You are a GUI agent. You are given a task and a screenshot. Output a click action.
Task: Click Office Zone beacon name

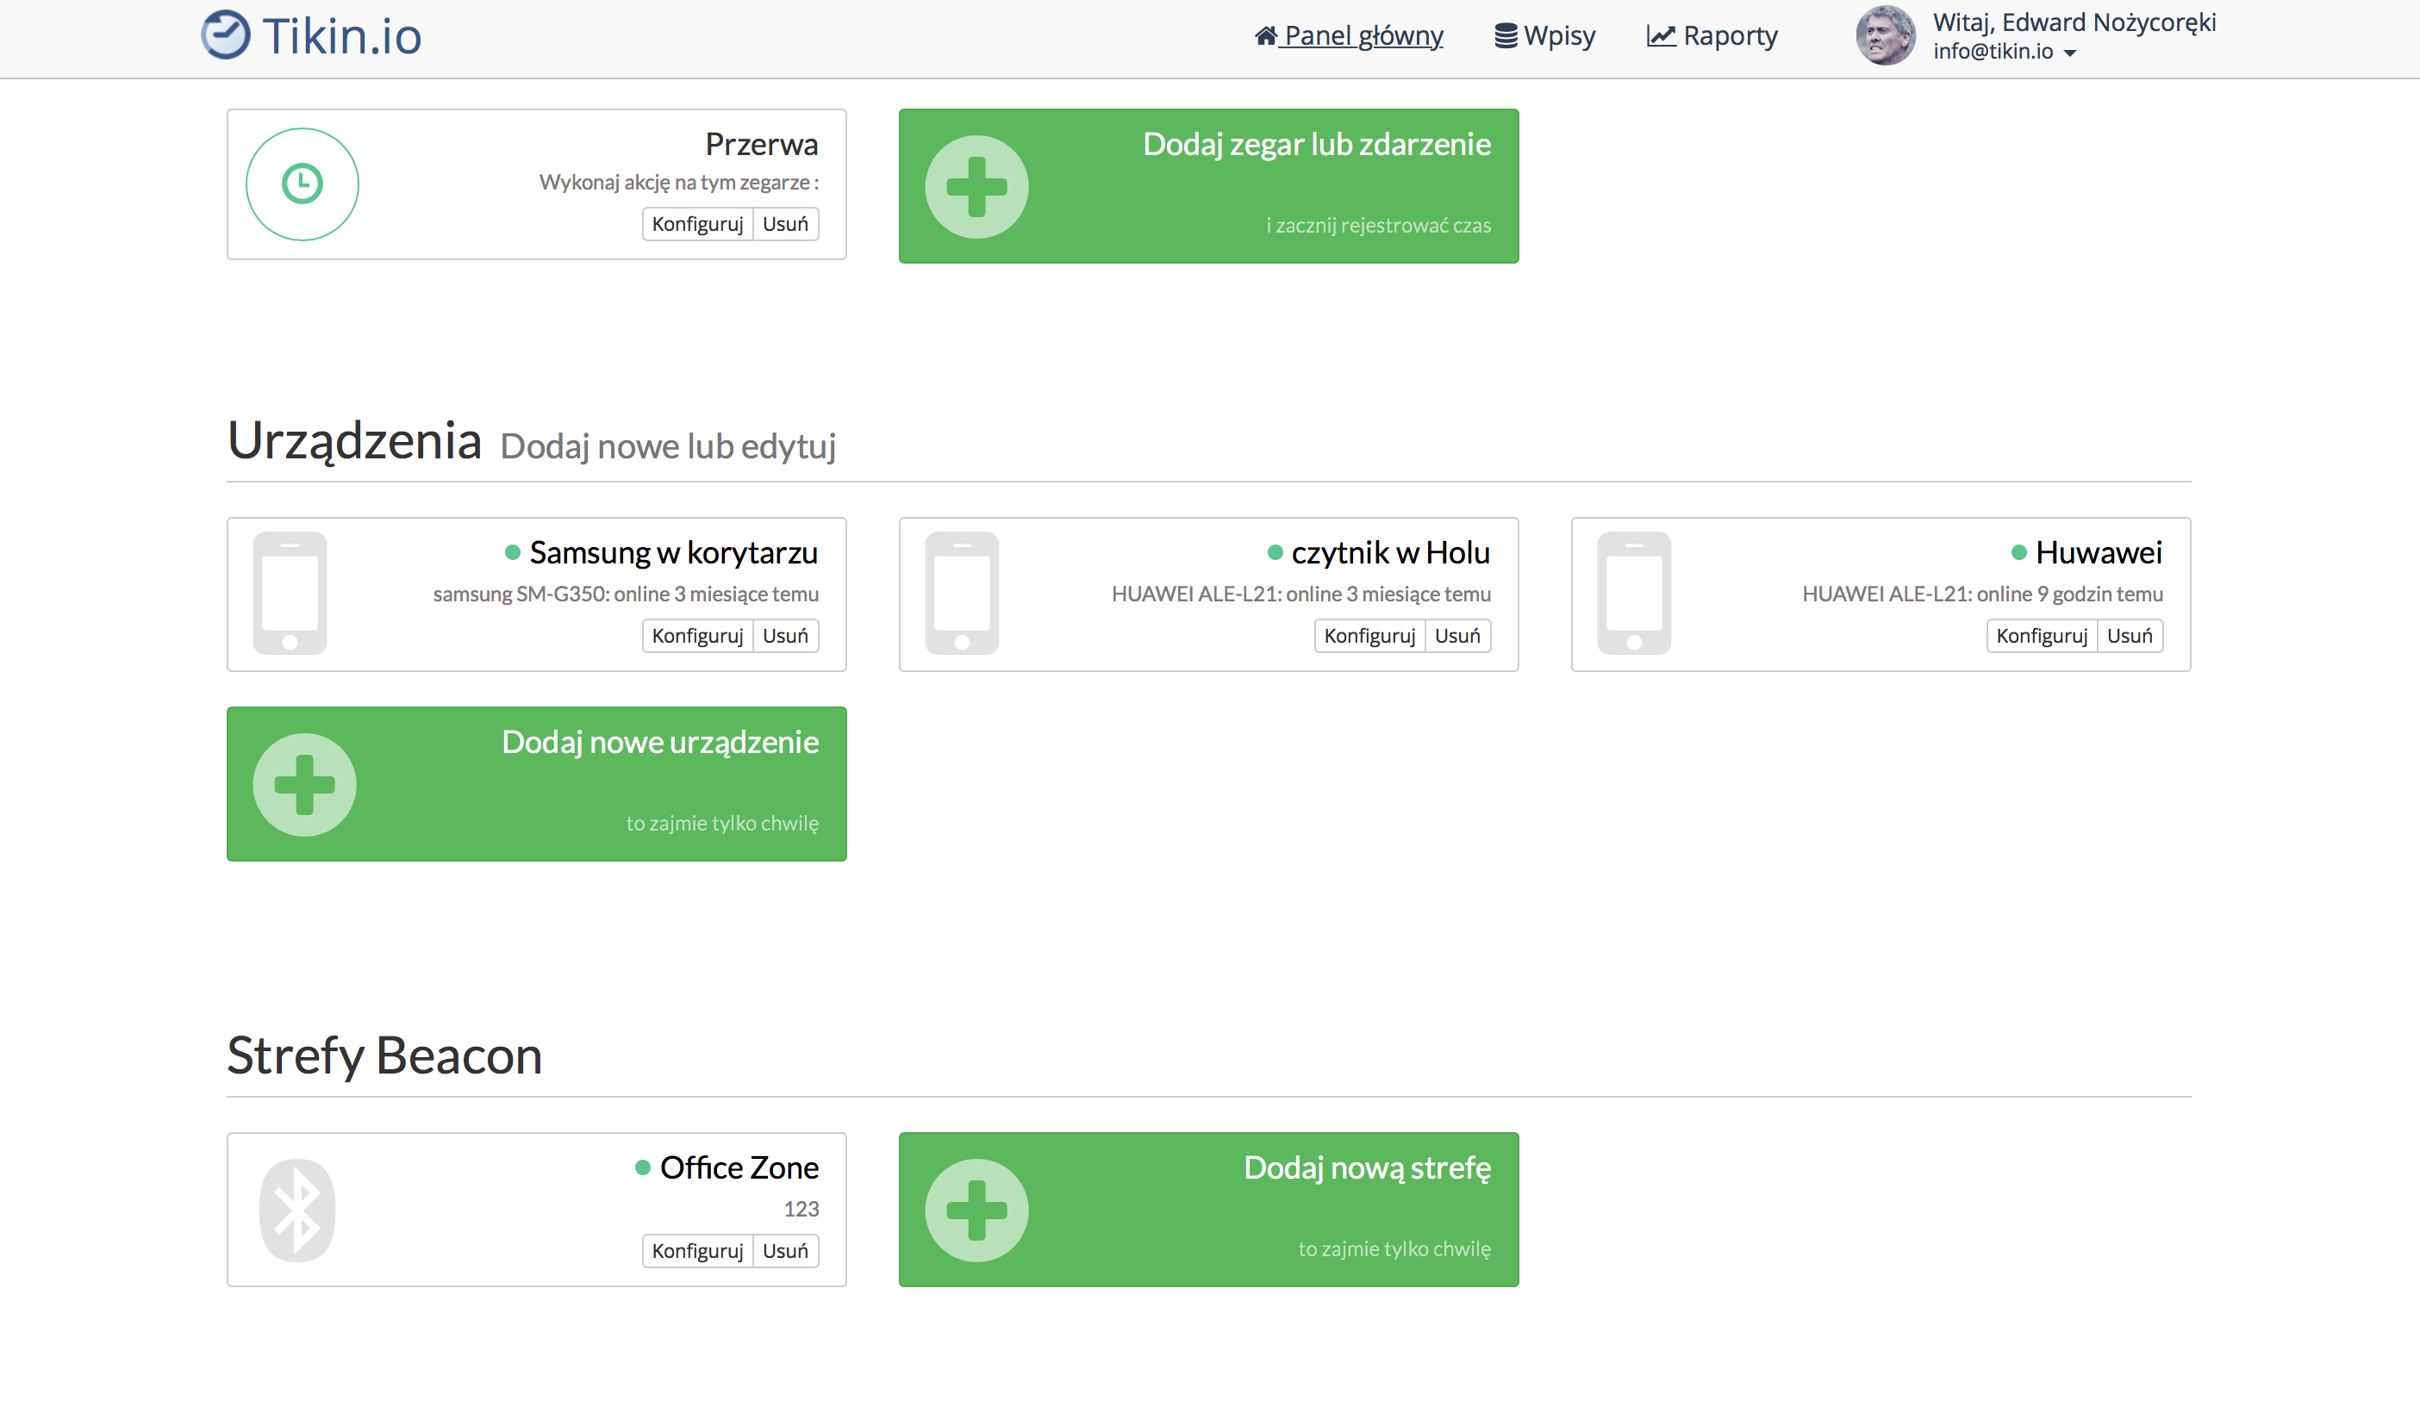tap(739, 1167)
